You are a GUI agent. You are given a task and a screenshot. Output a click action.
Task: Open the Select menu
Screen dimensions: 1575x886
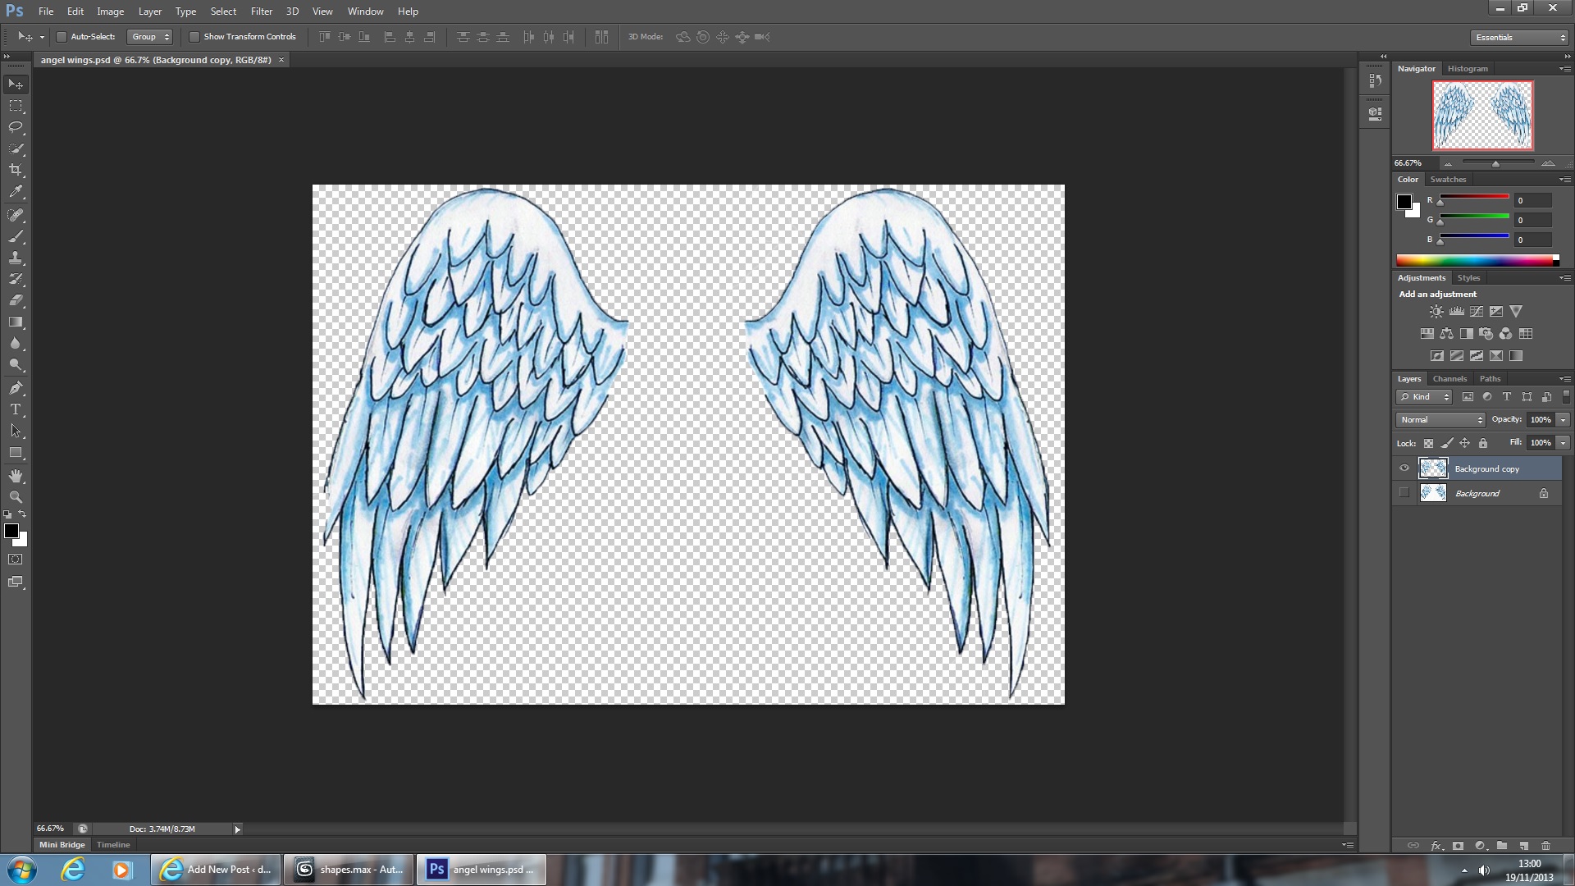pos(221,11)
